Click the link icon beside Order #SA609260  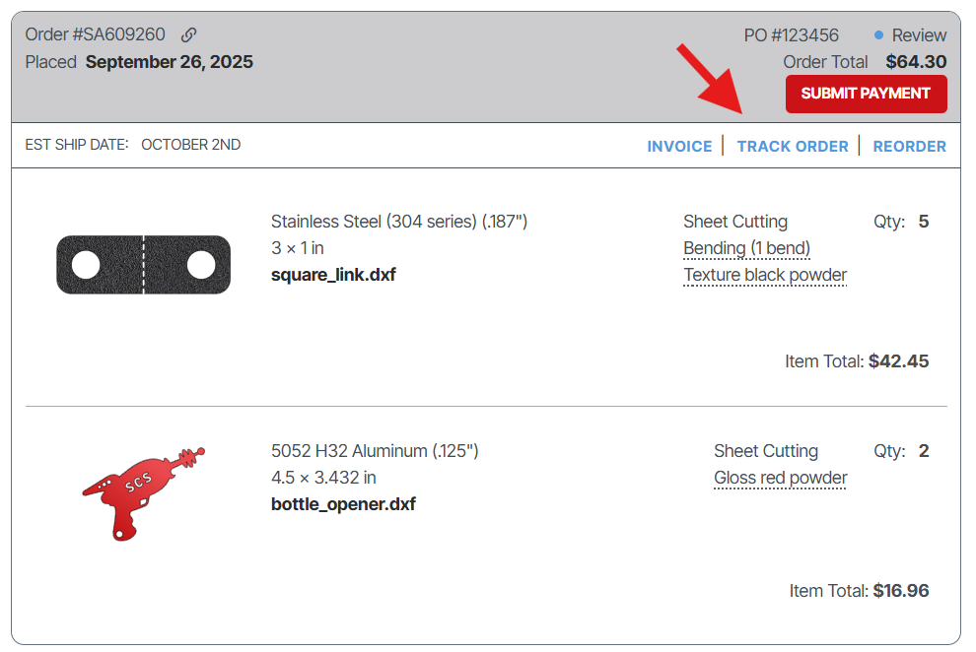tap(189, 35)
